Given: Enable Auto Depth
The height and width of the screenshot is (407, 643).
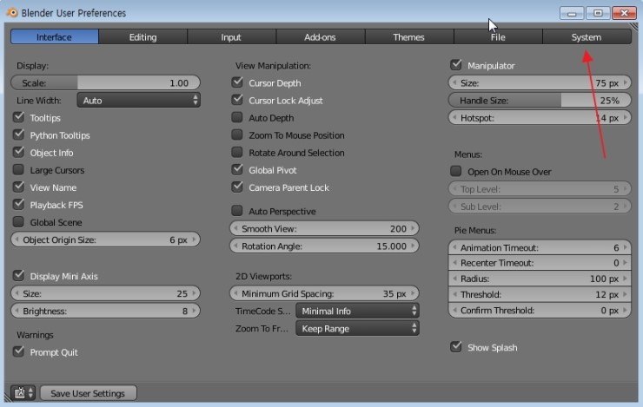Looking at the screenshot, I should (237, 117).
